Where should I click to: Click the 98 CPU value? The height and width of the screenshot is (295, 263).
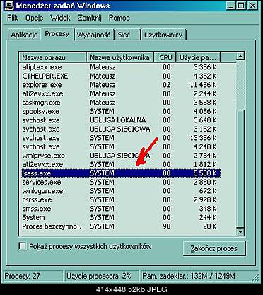pyautogui.click(x=166, y=226)
